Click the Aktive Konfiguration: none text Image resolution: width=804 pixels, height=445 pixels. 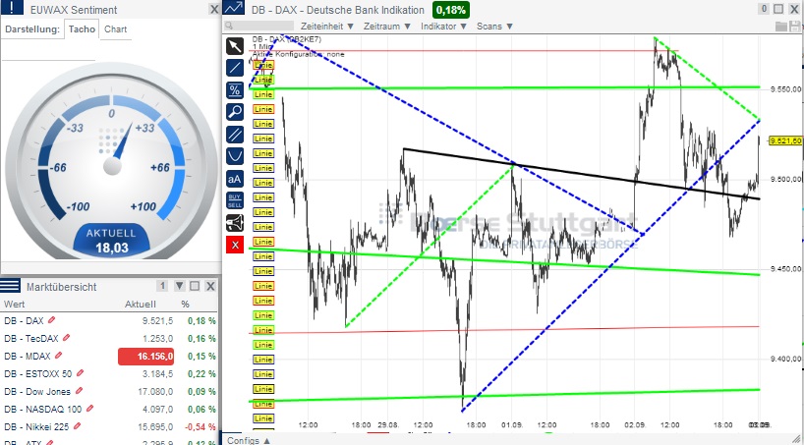click(299, 54)
